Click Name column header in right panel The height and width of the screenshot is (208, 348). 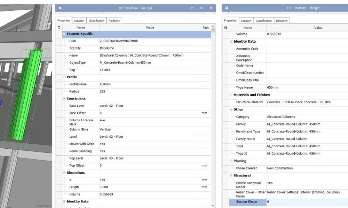[248, 28]
